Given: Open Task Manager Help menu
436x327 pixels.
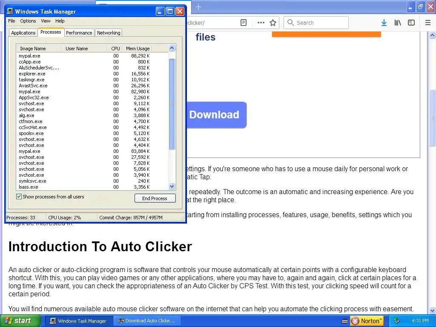Looking at the screenshot, I should point(60,21).
